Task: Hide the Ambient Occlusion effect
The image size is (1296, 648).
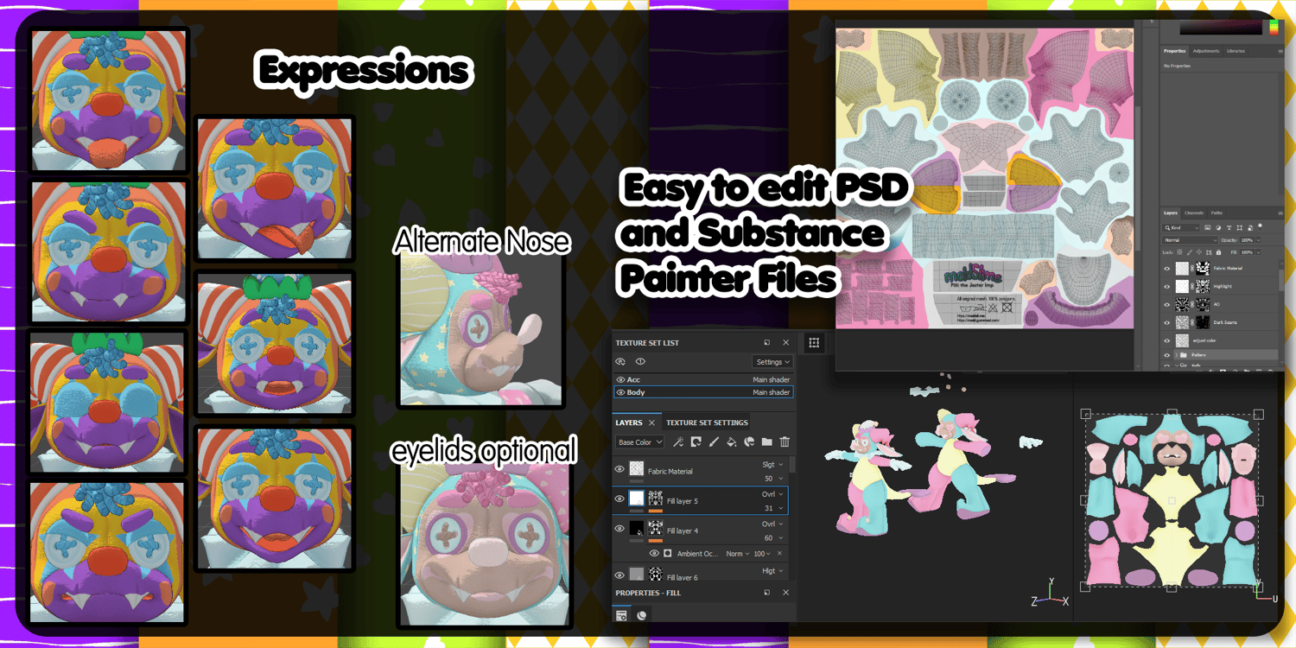Action: [x=654, y=554]
